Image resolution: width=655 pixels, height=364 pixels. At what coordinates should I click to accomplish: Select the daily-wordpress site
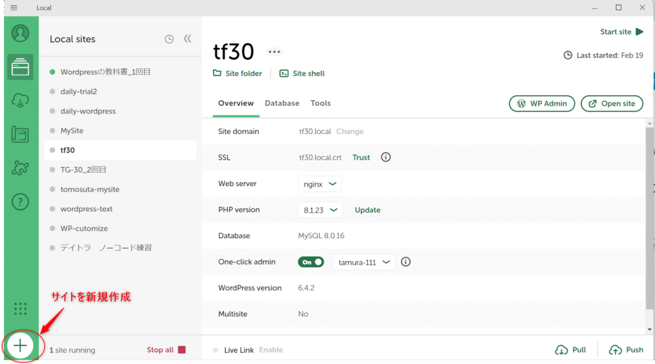coord(120,111)
